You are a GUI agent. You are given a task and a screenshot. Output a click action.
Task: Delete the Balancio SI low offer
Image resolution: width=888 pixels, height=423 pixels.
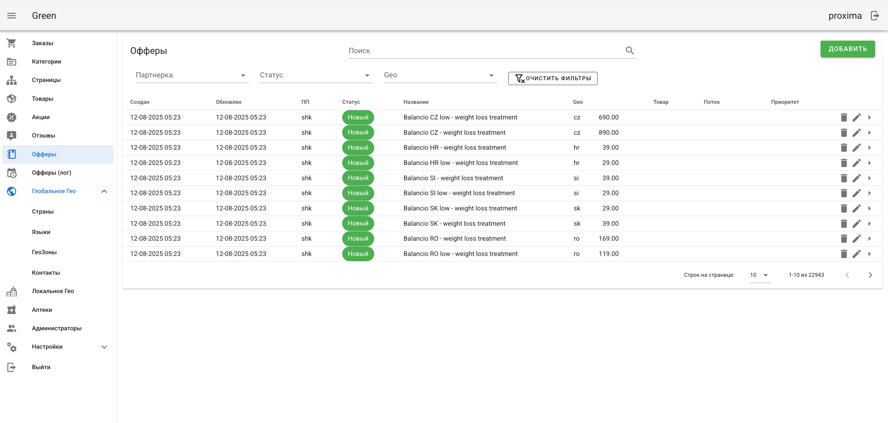[x=844, y=193]
